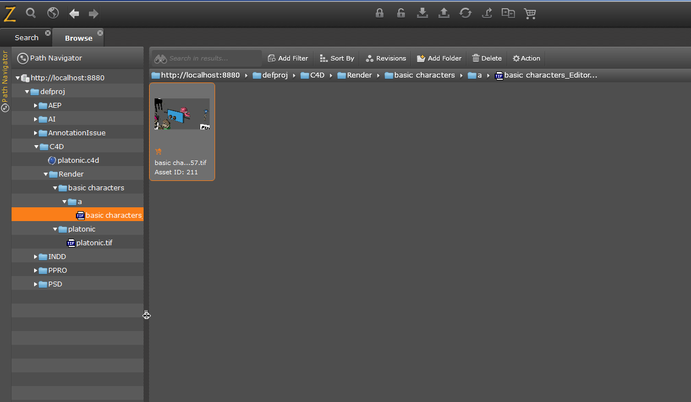
Task: Click the binoculars search icon
Action: click(x=160, y=58)
